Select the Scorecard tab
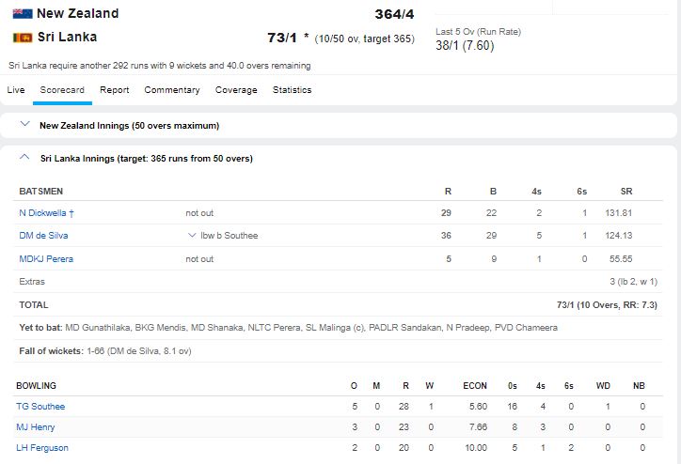 pyautogui.click(x=62, y=90)
